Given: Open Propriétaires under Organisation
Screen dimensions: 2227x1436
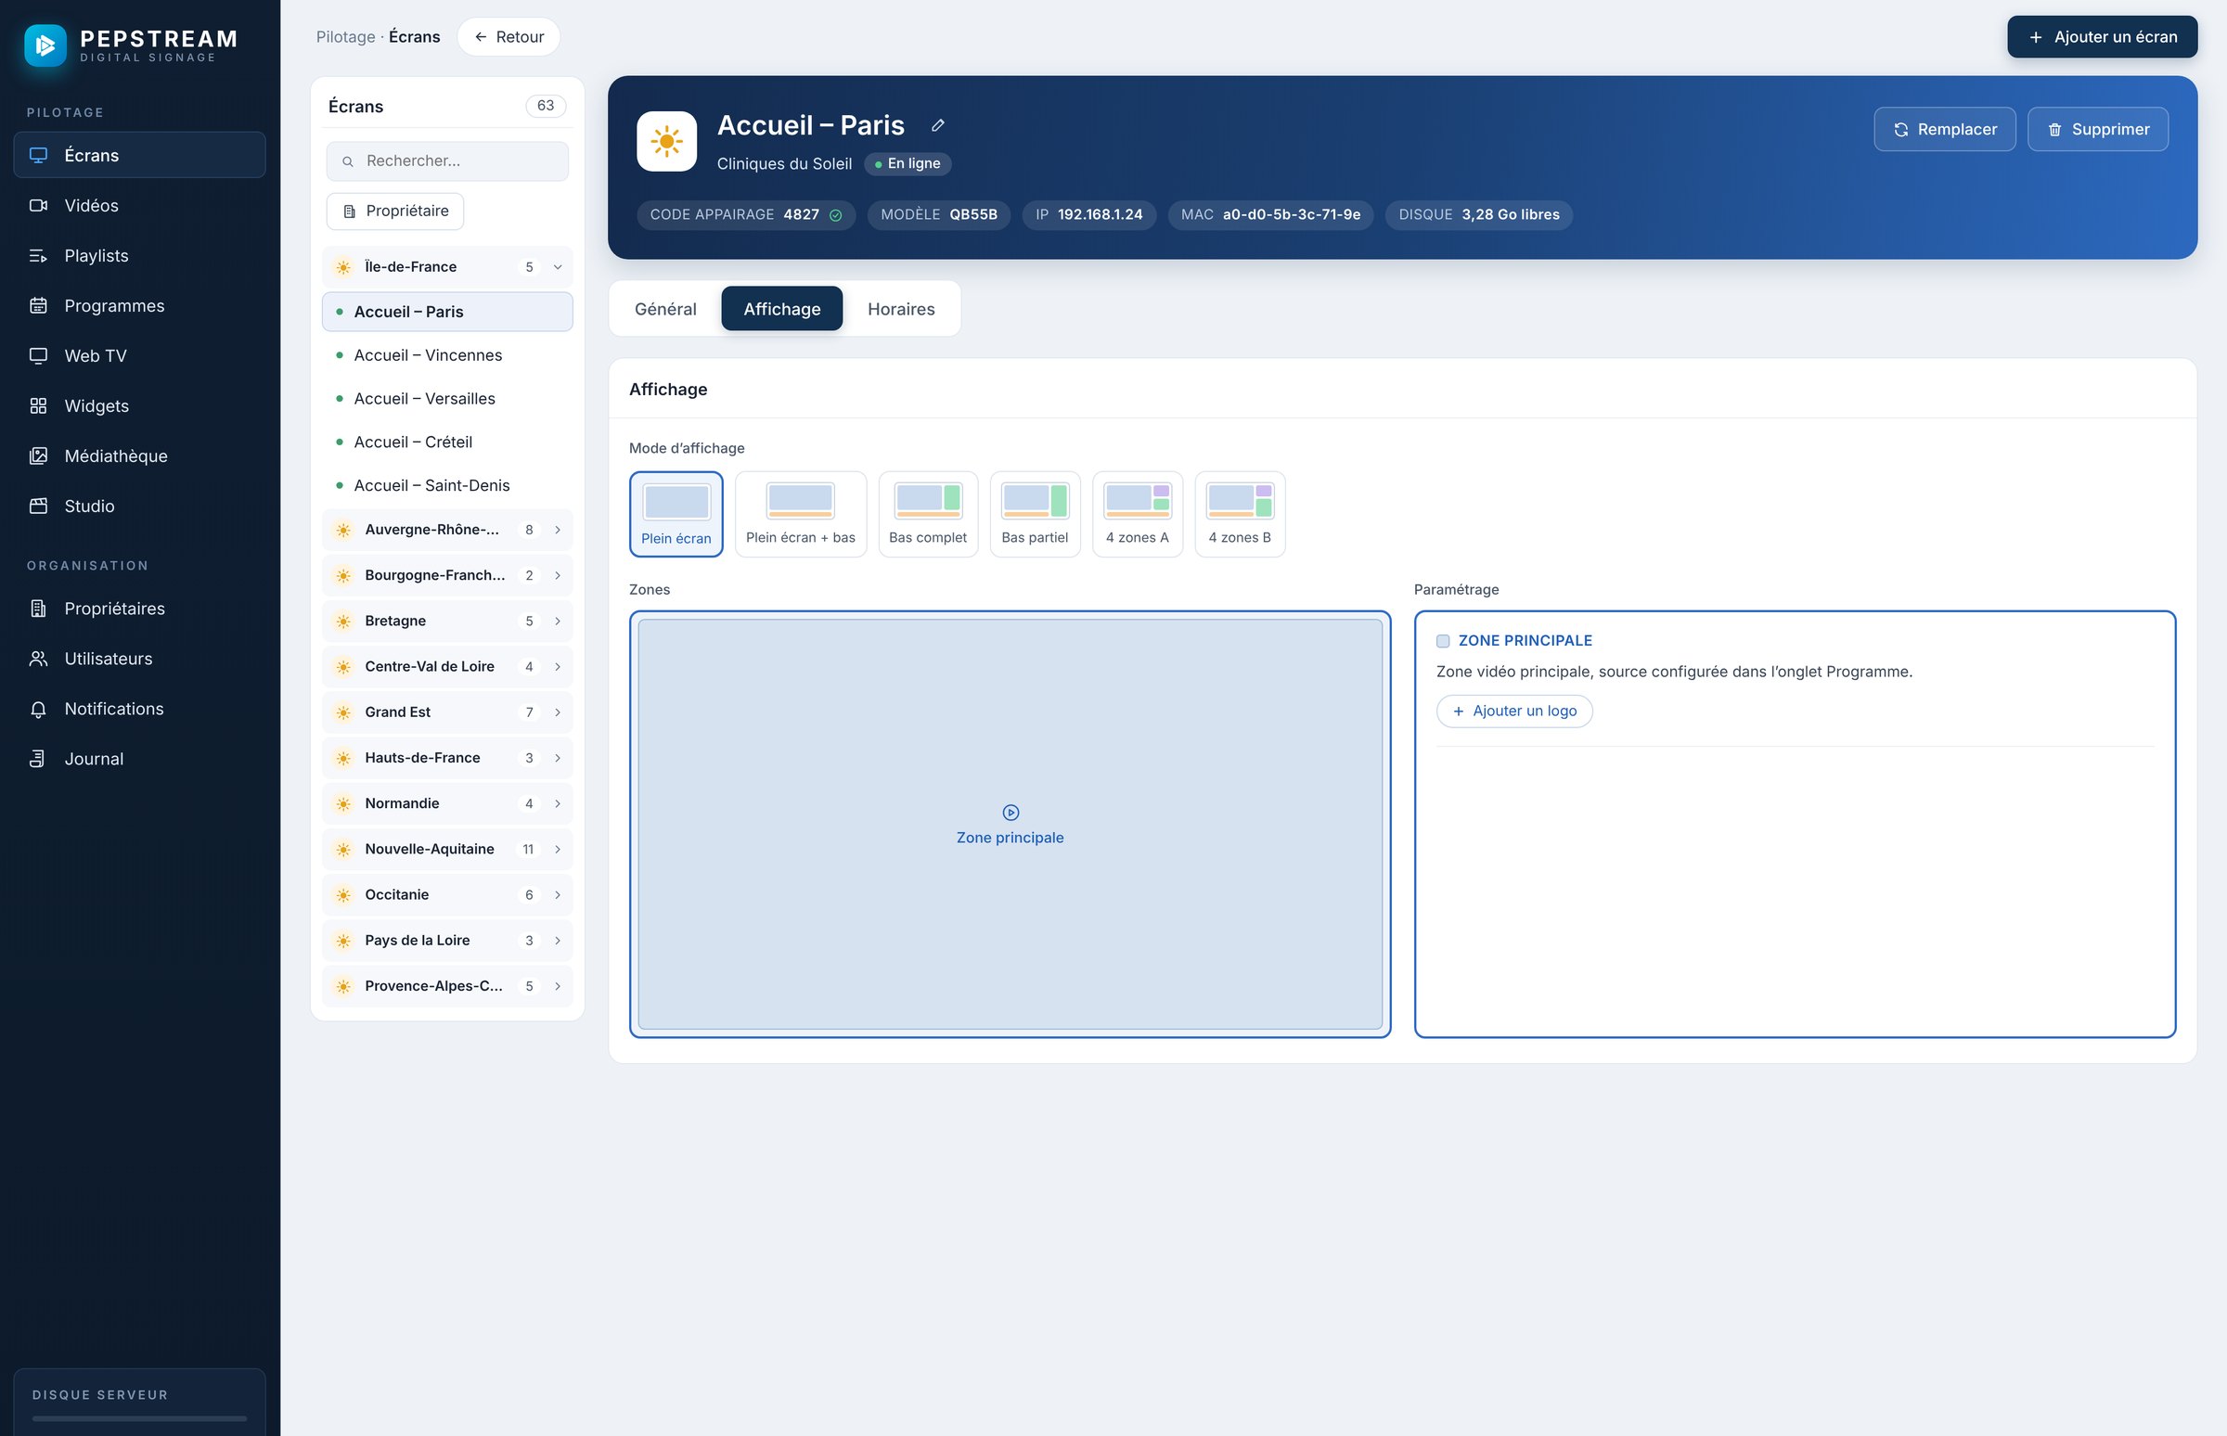Looking at the screenshot, I should 140,608.
